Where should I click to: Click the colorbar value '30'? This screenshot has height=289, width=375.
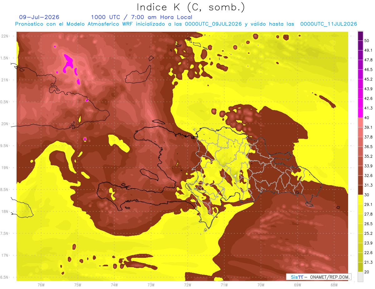pos(367,195)
